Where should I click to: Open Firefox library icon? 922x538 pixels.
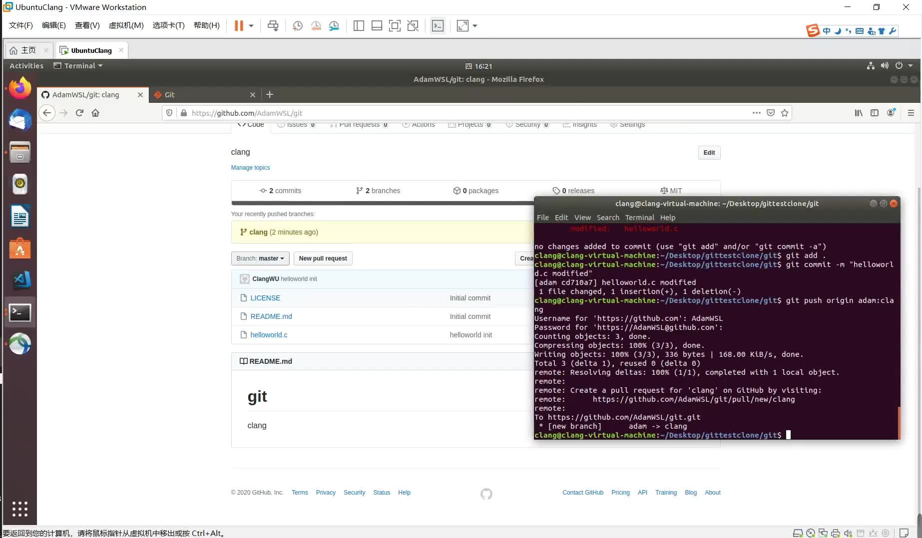click(859, 113)
